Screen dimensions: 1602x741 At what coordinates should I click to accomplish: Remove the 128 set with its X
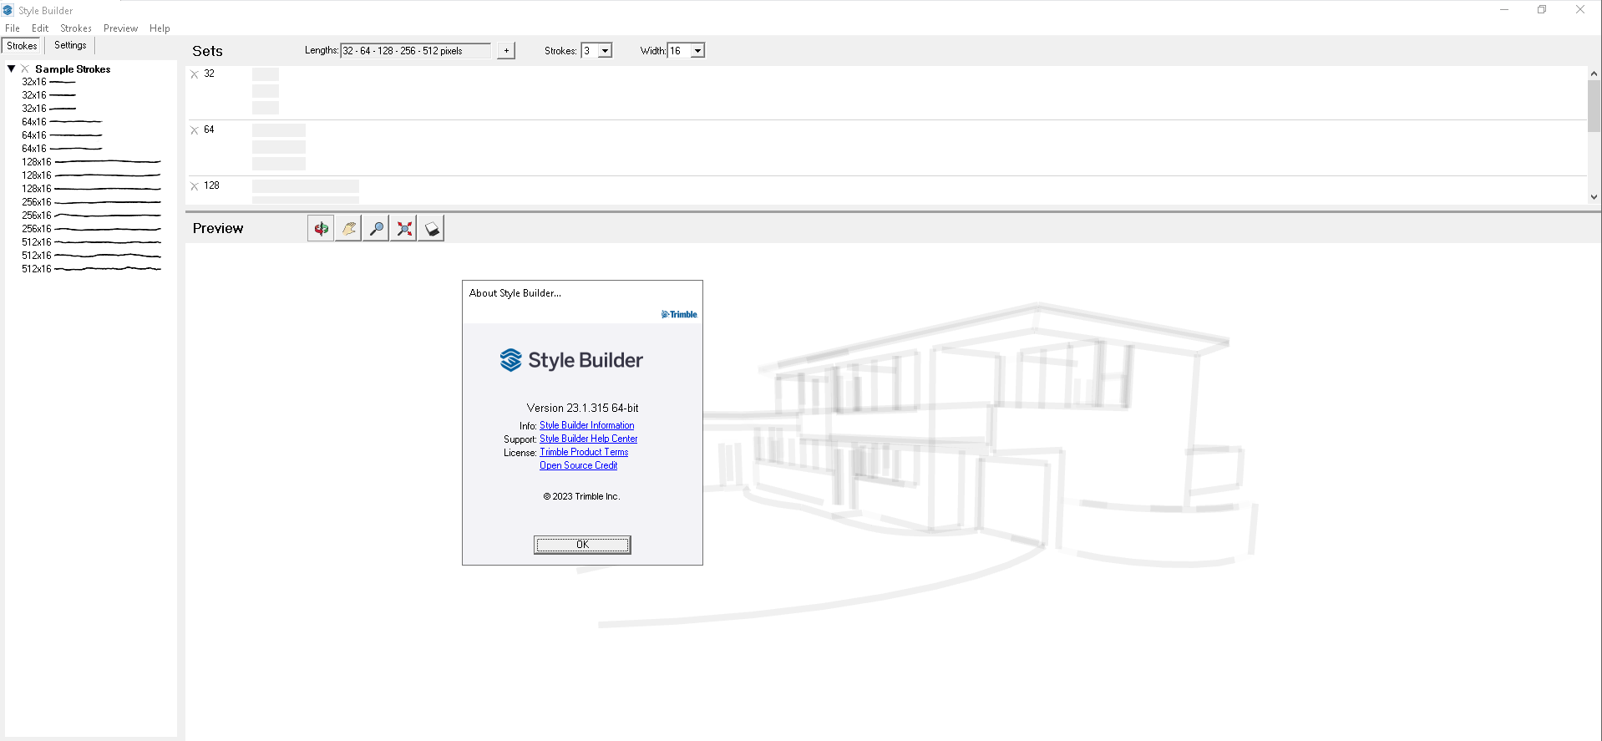pos(195,186)
